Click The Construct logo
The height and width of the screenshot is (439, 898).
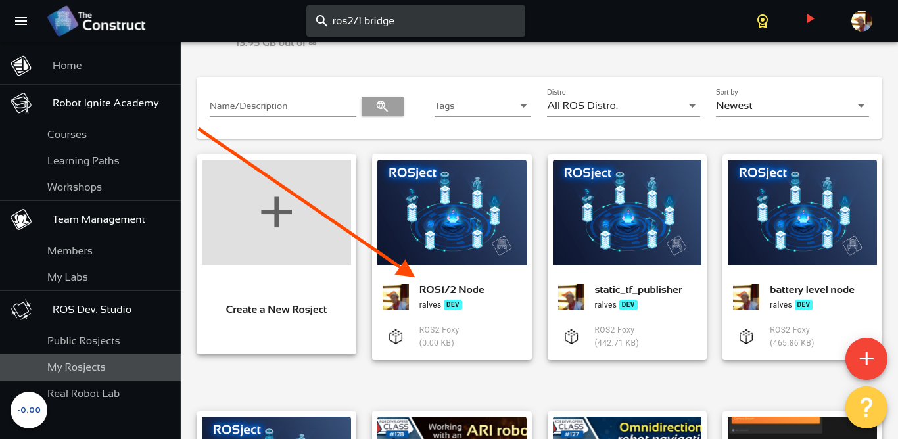[x=97, y=21]
